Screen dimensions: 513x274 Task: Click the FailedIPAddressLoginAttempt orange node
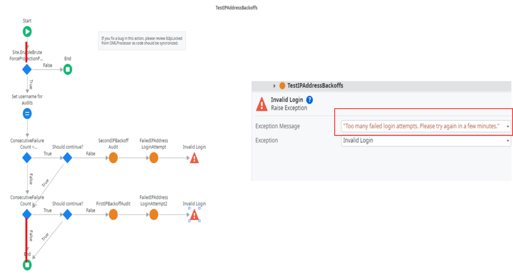[x=154, y=158]
